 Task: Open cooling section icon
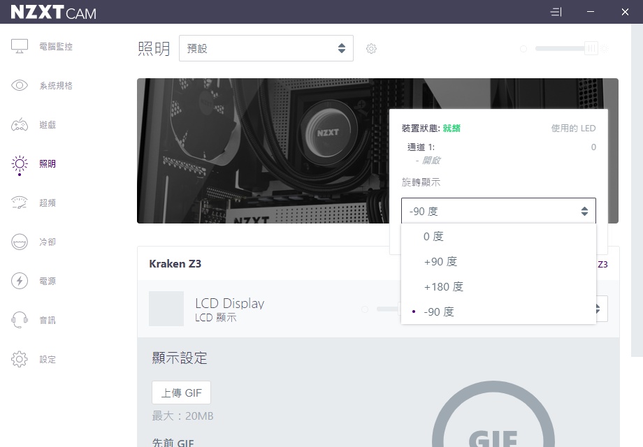click(20, 242)
